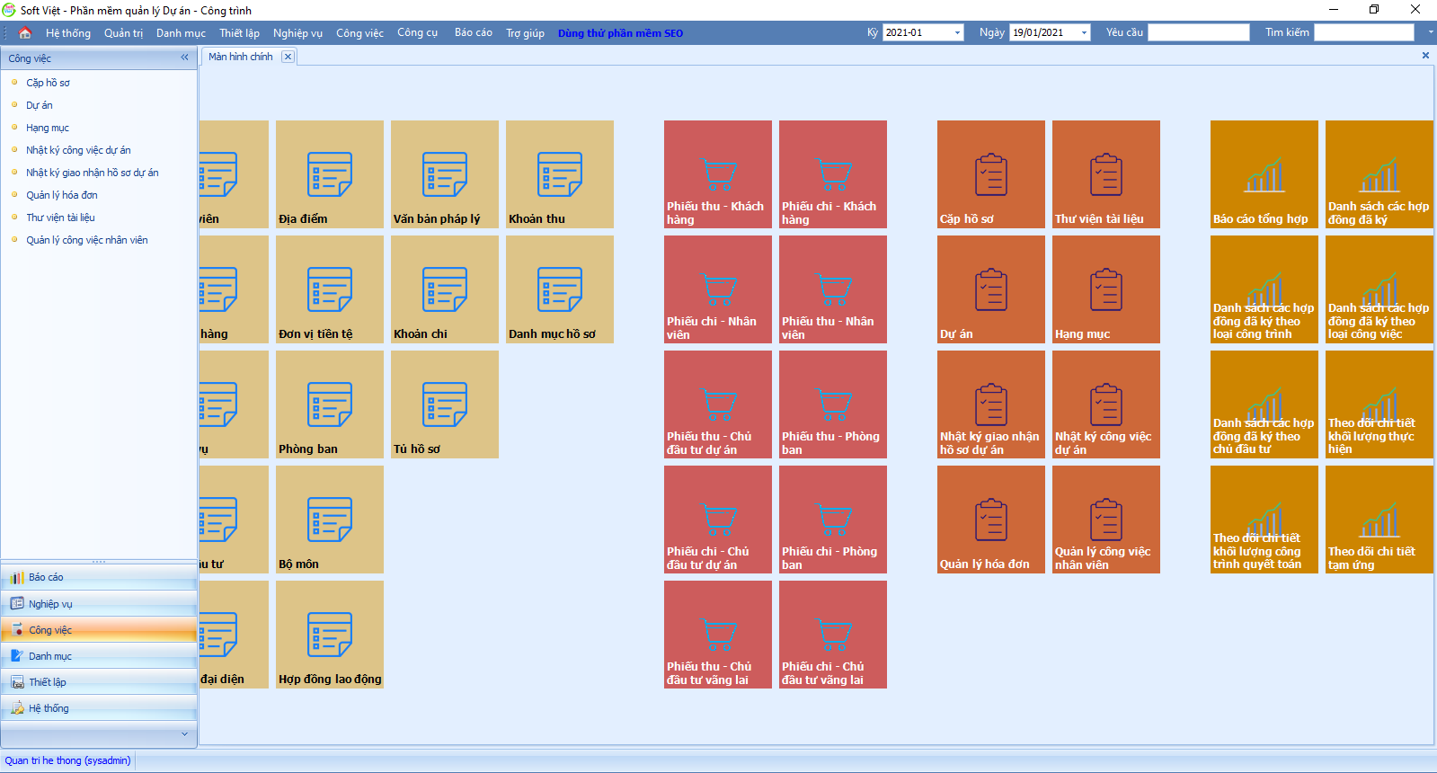Screen dimensions: 1437x773
Task: Close the Màn hình chính tab
Action: pyautogui.click(x=288, y=57)
